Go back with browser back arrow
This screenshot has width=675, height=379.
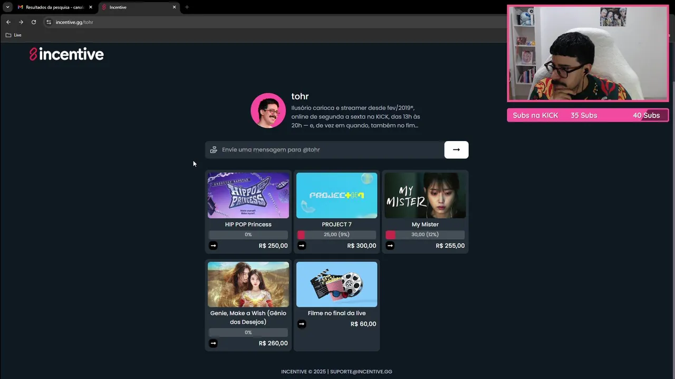(8, 22)
